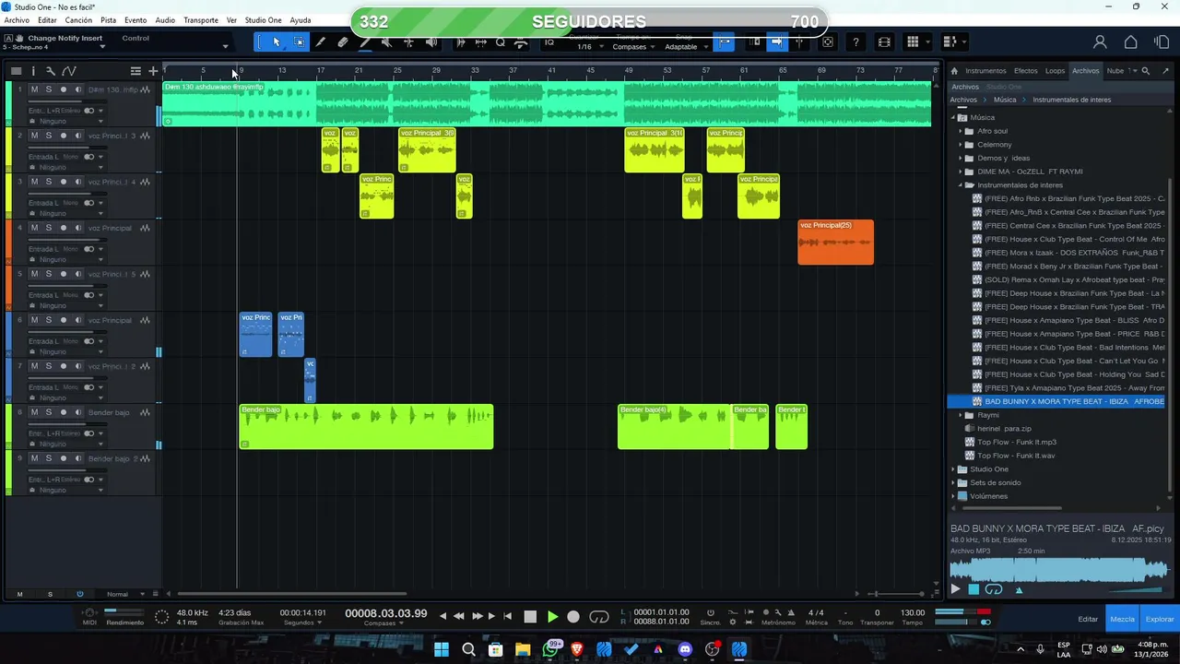Mute track 8 Bender bajo
1180x664 pixels.
[x=34, y=412]
